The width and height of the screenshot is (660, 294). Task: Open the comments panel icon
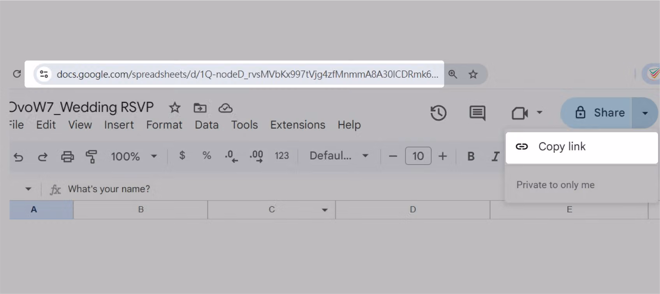477,113
